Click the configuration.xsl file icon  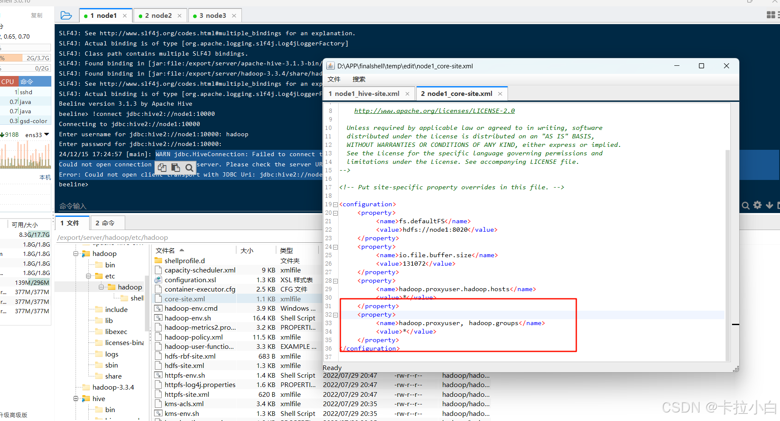tap(158, 280)
